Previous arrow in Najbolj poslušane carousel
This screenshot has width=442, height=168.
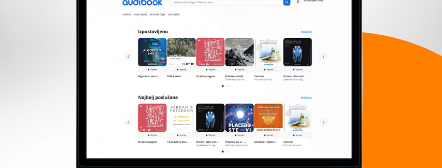(128, 122)
